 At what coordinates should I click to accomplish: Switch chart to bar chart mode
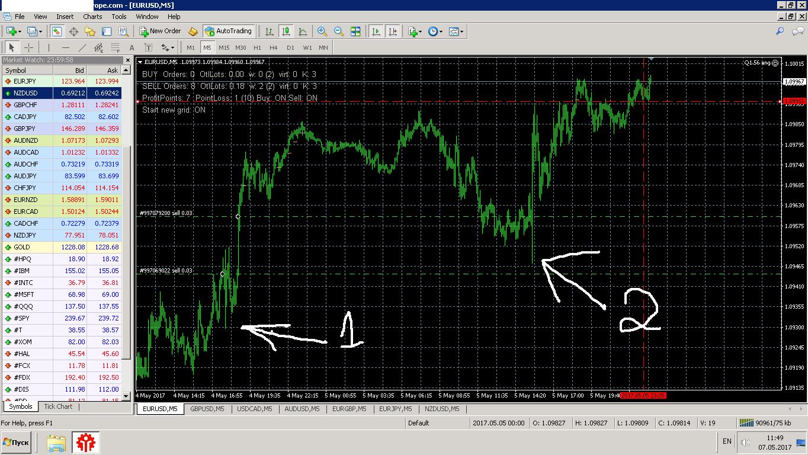coord(270,31)
